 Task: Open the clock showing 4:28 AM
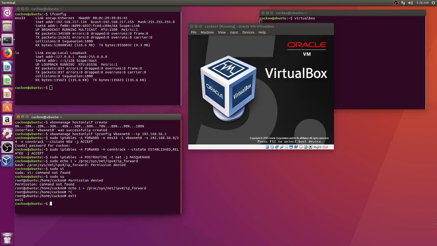click(422, 3)
